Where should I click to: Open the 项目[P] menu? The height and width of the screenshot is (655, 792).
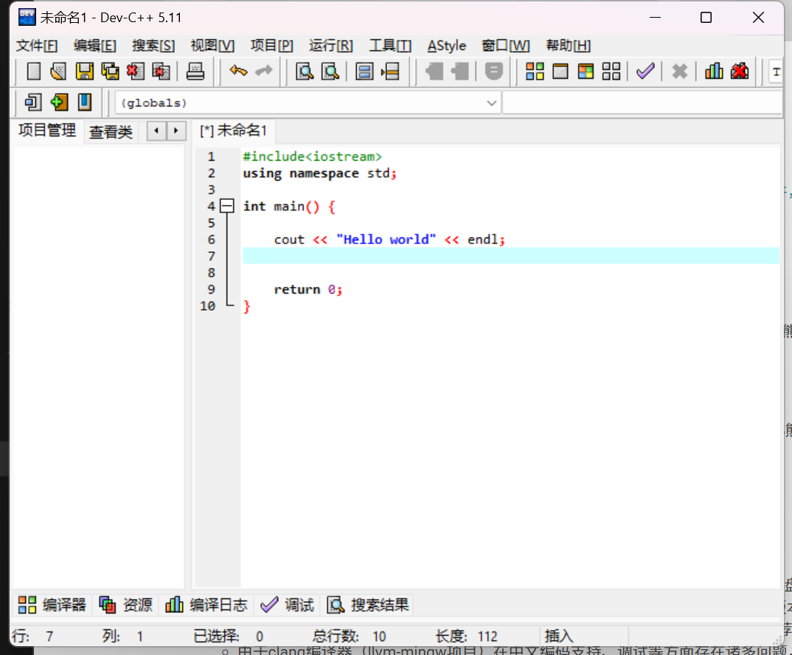pos(272,46)
